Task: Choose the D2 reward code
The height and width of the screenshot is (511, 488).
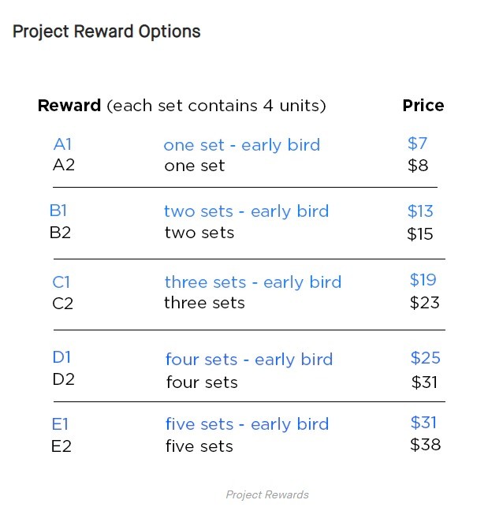Action: pos(63,380)
